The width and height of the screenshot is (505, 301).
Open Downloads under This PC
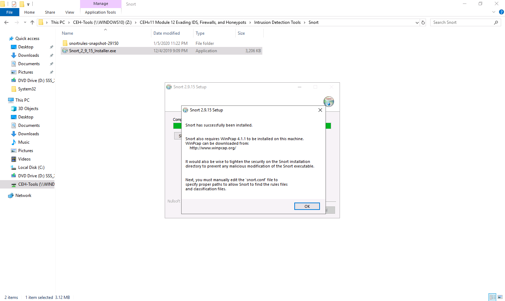click(28, 134)
